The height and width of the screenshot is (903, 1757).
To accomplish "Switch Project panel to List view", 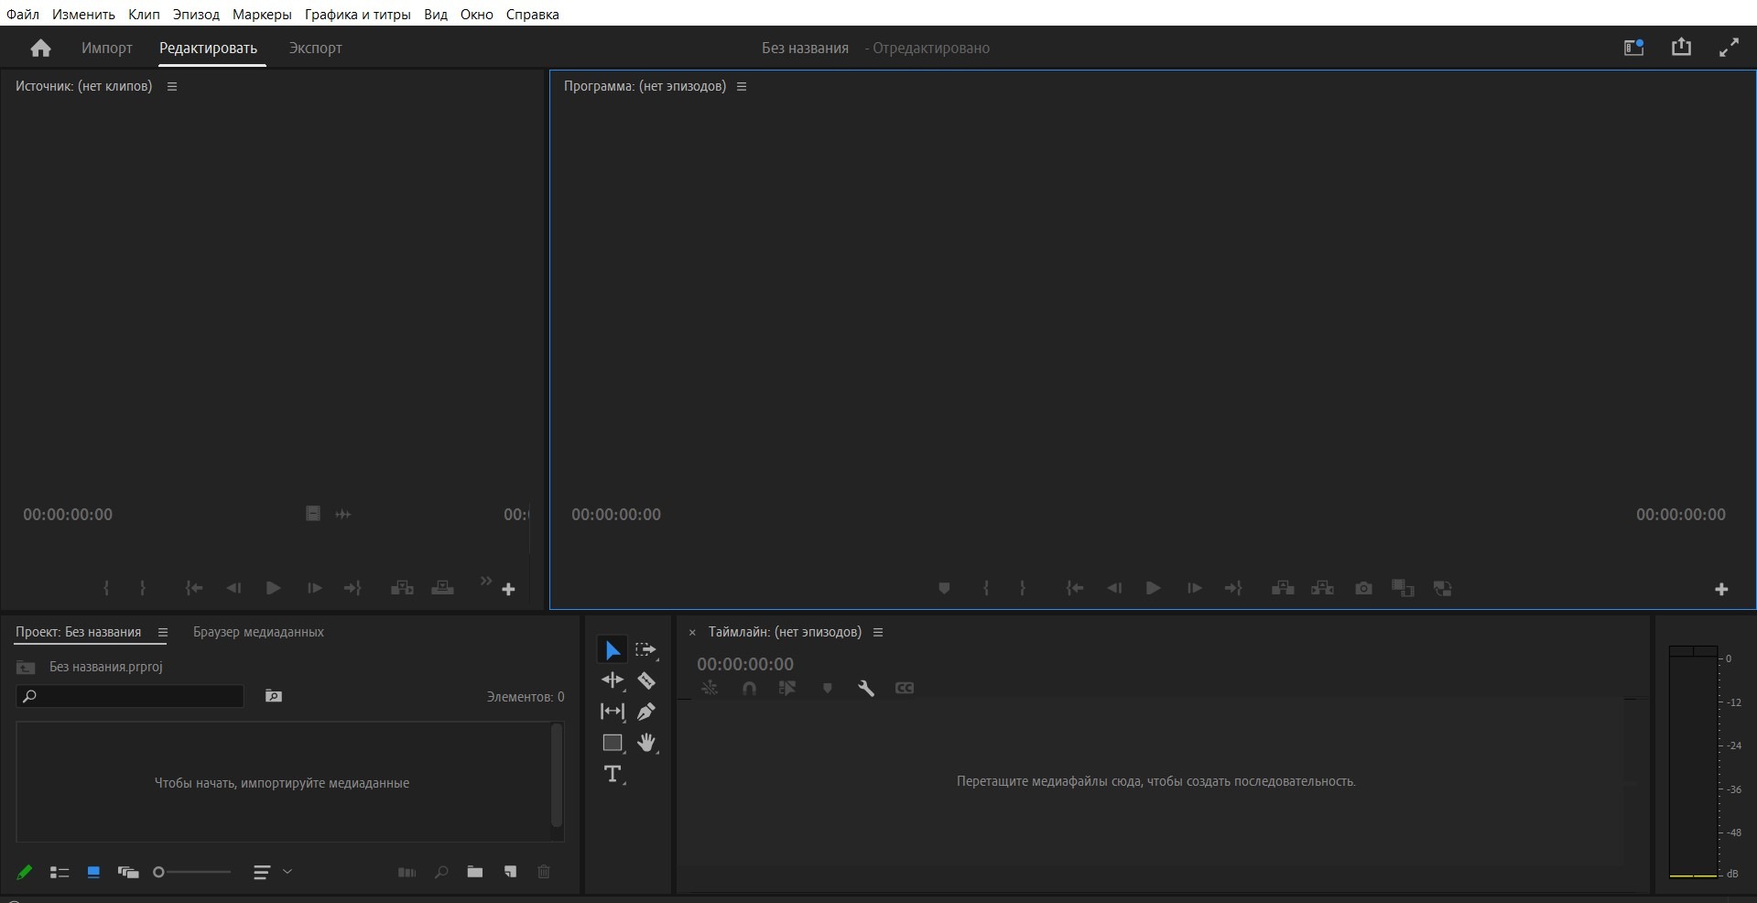I will (x=60, y=872).
